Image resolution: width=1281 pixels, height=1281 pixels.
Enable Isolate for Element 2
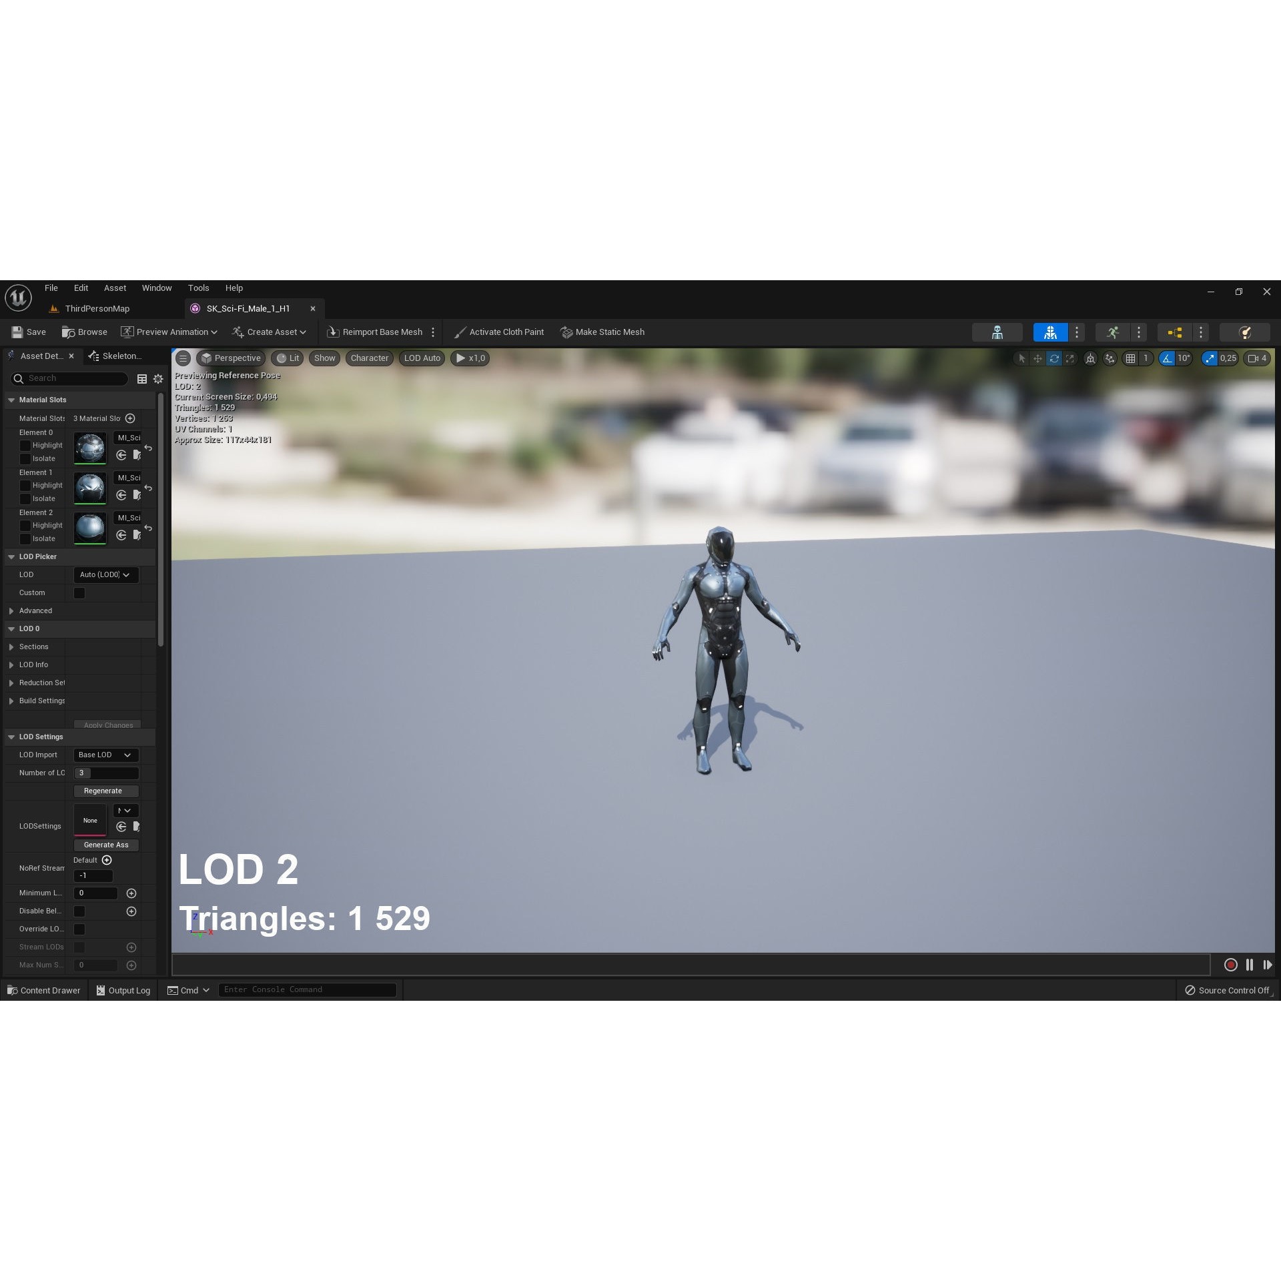tap(25, 539)
